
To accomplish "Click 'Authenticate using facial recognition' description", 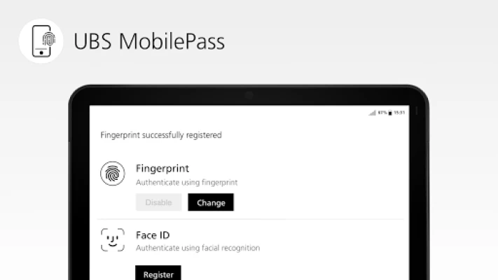I will coord(198,248).
